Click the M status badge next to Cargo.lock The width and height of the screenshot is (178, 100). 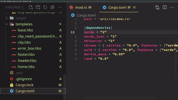pyautogui.click(x=60, y=85)
